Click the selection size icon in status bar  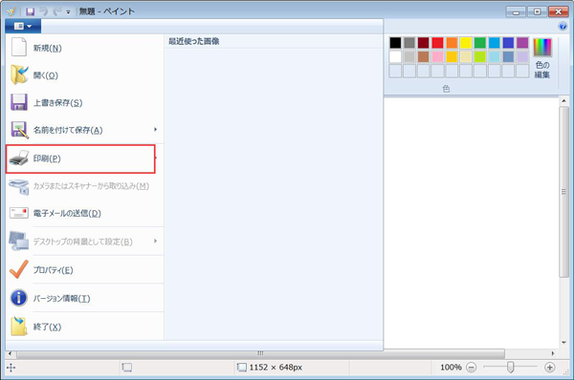(126, 368)
